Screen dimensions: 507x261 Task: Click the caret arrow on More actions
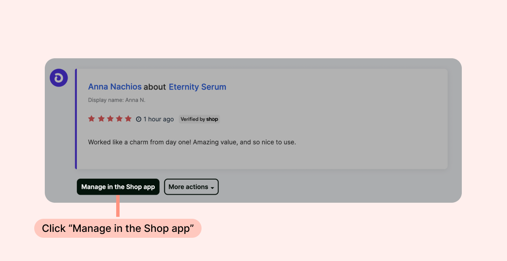pos(212,188)
